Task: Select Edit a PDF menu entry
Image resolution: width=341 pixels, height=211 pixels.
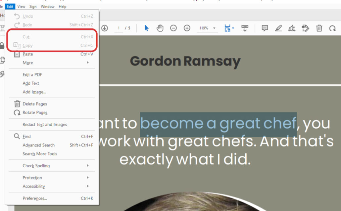Action: coord(32,75)
